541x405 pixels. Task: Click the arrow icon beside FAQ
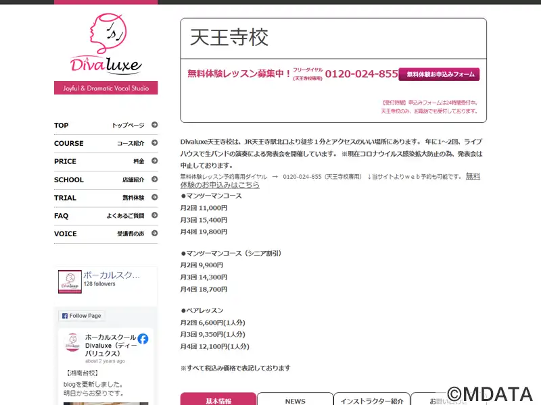pos(155,215)
